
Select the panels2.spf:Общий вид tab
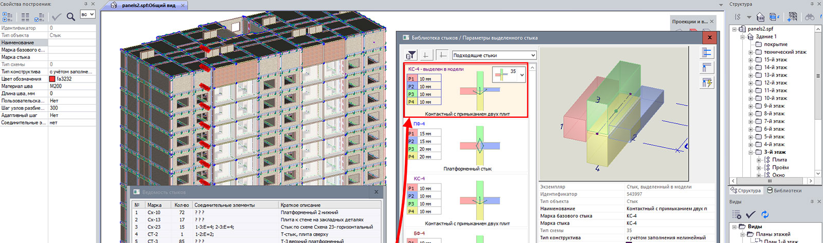[148, 6]
